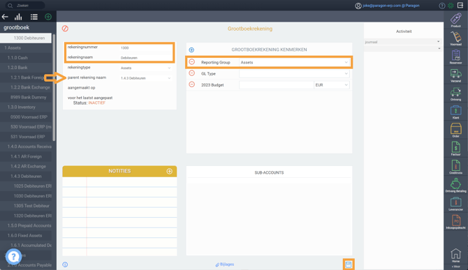Open the Factuur module icon

[455, 149]
